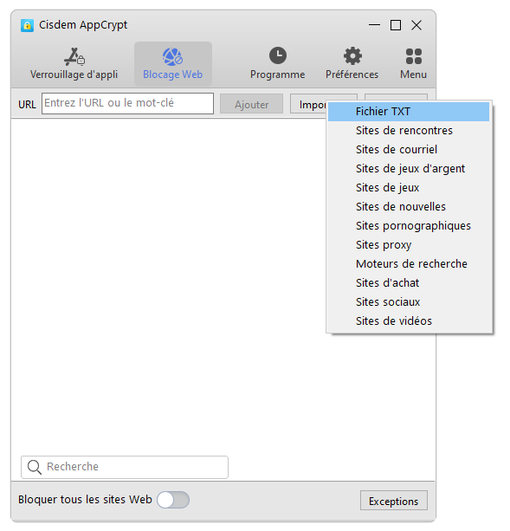
Task: Maximize the Cisdem AppCrypt window
Action: pyautogui.click(x=396, y=25)
